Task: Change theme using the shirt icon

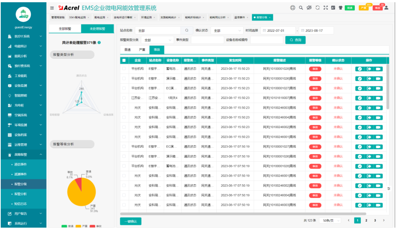Action: pyautogui.click(x=341, y=8)
